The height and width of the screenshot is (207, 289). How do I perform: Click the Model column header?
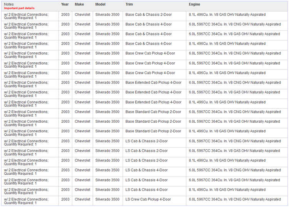(x=100, y=4)
